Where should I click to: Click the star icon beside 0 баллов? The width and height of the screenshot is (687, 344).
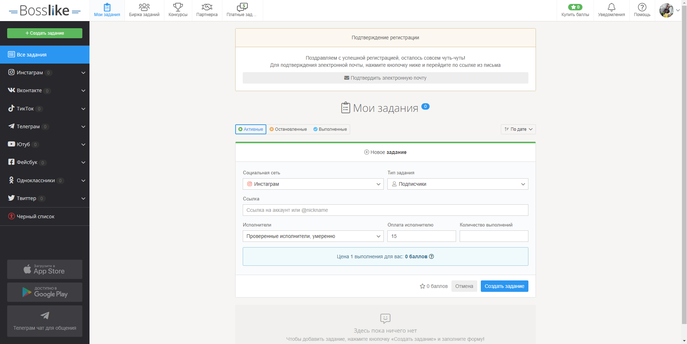click(x=422, y=286)
